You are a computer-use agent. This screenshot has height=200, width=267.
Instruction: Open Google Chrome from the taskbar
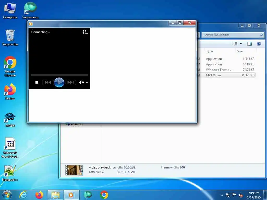coord(104,195)
